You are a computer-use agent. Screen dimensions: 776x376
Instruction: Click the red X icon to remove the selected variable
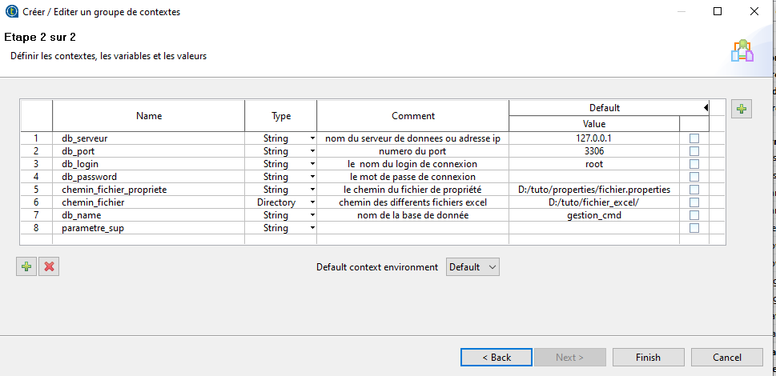click(x=49, y=267)
